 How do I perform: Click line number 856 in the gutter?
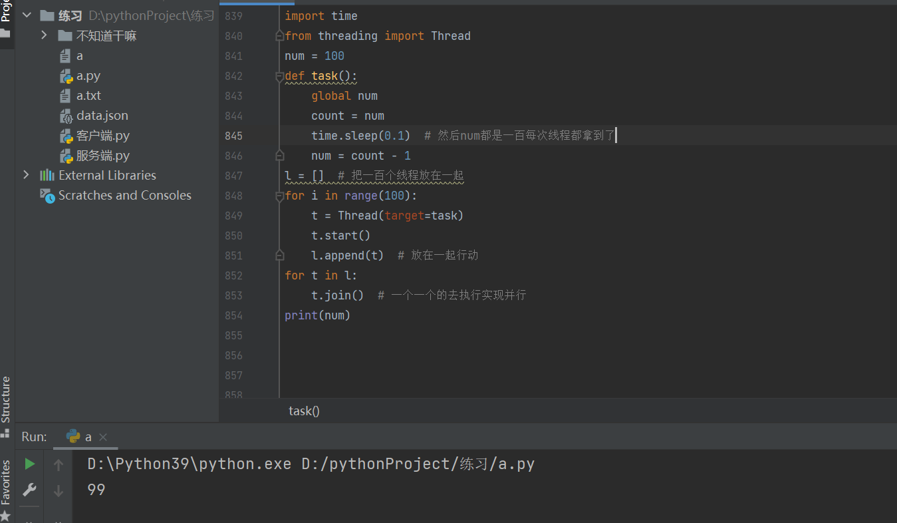pyautogui.click(x=233, y=355)
